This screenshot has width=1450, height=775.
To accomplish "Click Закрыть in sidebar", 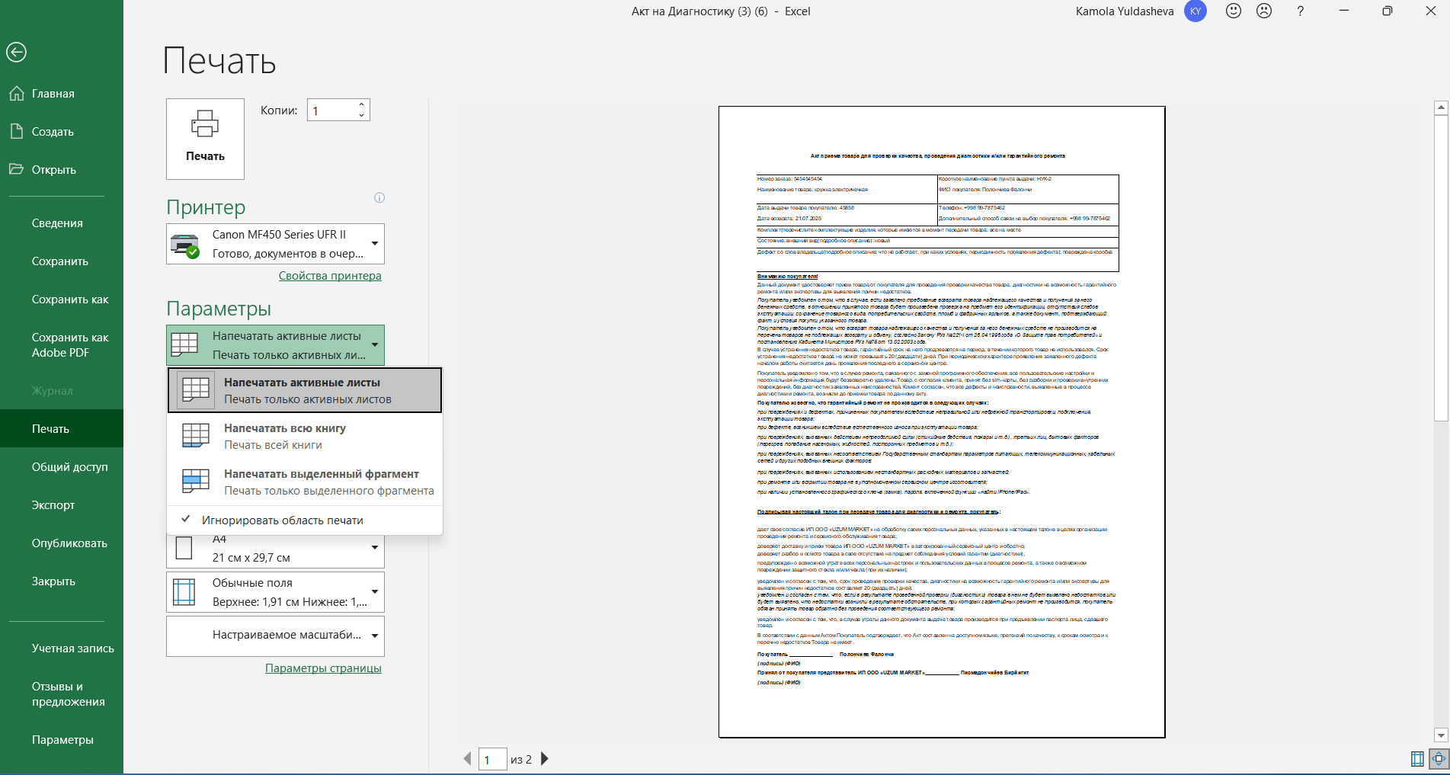I will point(62,581).
